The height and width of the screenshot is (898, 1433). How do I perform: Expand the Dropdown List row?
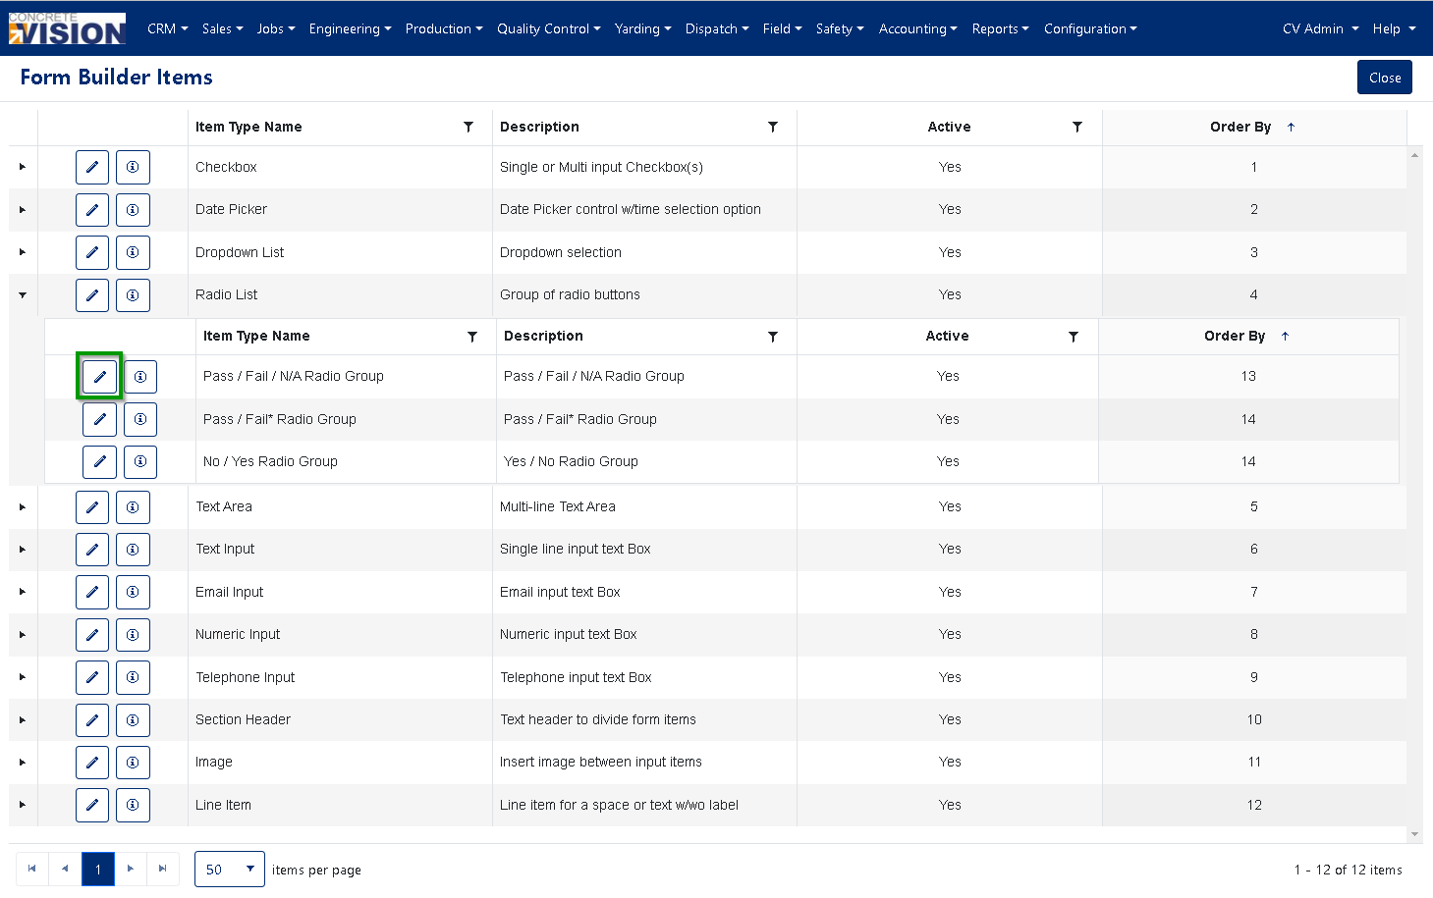tap(23, 252)
